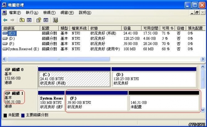Select the F: volume drive icon
207x127 pixels.
[5, 43]
